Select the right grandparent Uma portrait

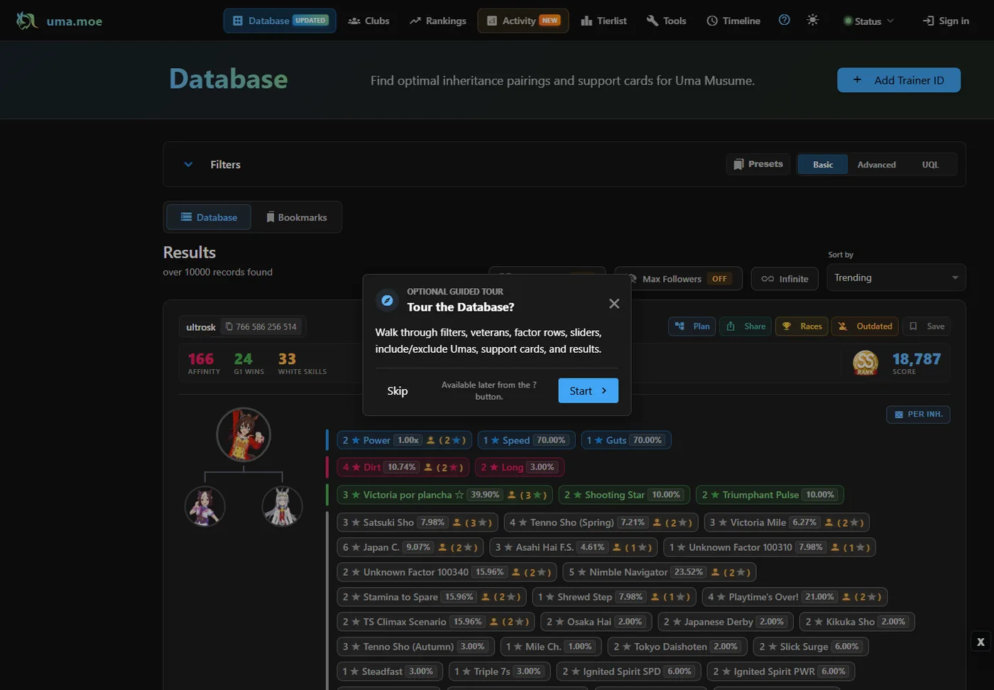pyautogui.click(x=283, y=507)
